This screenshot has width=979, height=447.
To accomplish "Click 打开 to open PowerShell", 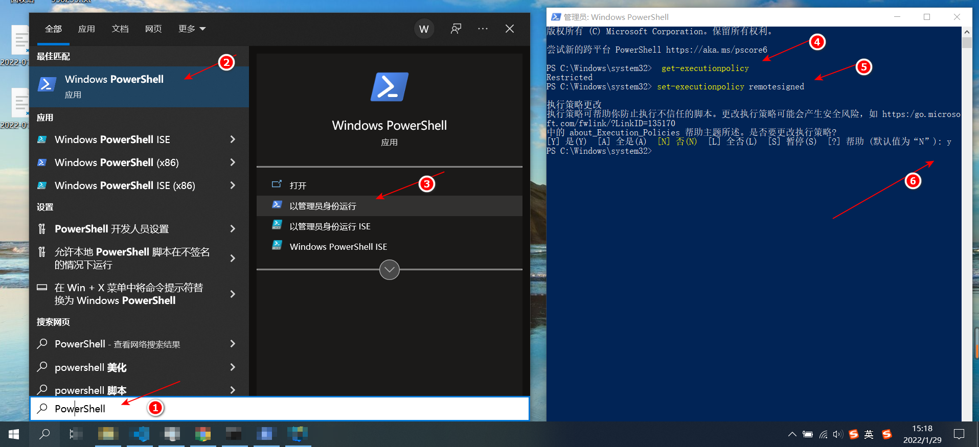I will point(390,185).
